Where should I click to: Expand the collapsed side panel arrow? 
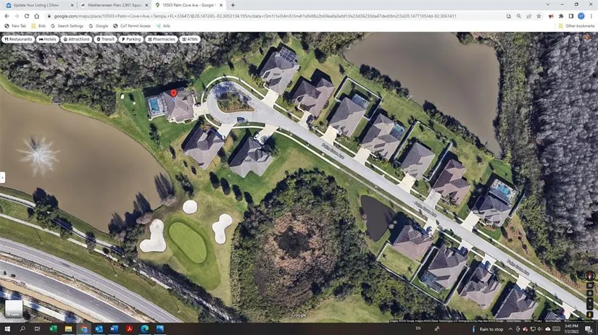coord(3,177)
